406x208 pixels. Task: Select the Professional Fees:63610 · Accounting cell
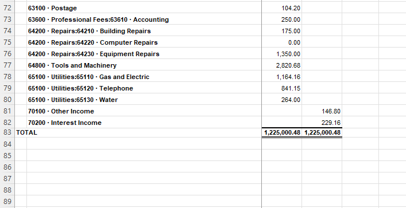[x=144, y=19]
